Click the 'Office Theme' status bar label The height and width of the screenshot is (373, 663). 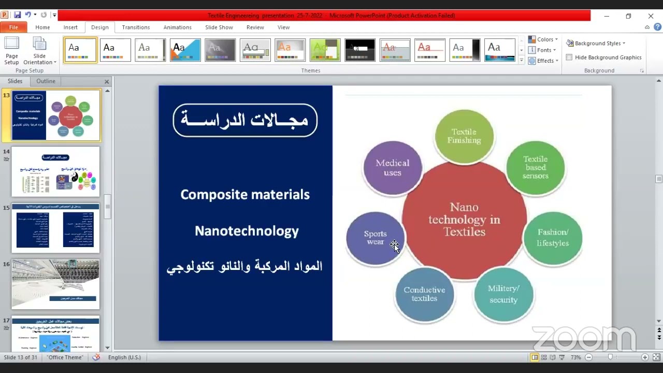(65, 357)
